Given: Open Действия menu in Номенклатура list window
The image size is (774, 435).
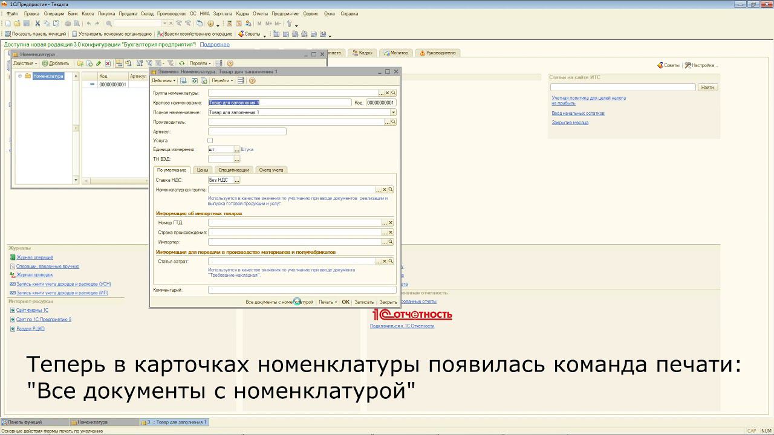Looking at the screenshot, I should click(25, 63).
